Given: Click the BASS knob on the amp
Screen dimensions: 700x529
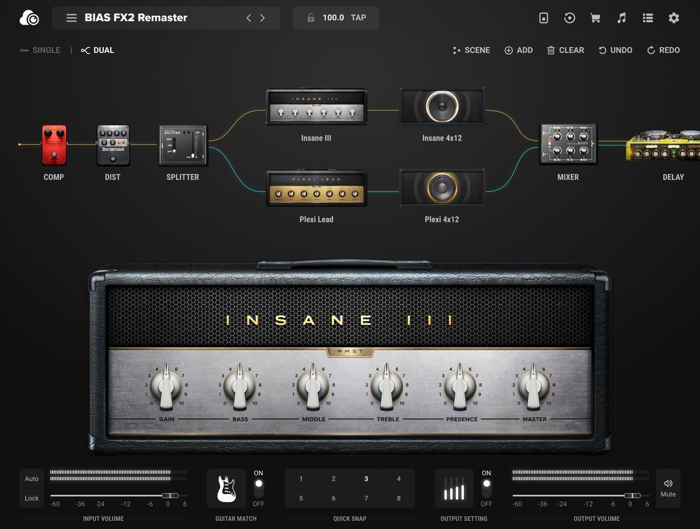Looking at the screenshot, I should click(240, 386).
